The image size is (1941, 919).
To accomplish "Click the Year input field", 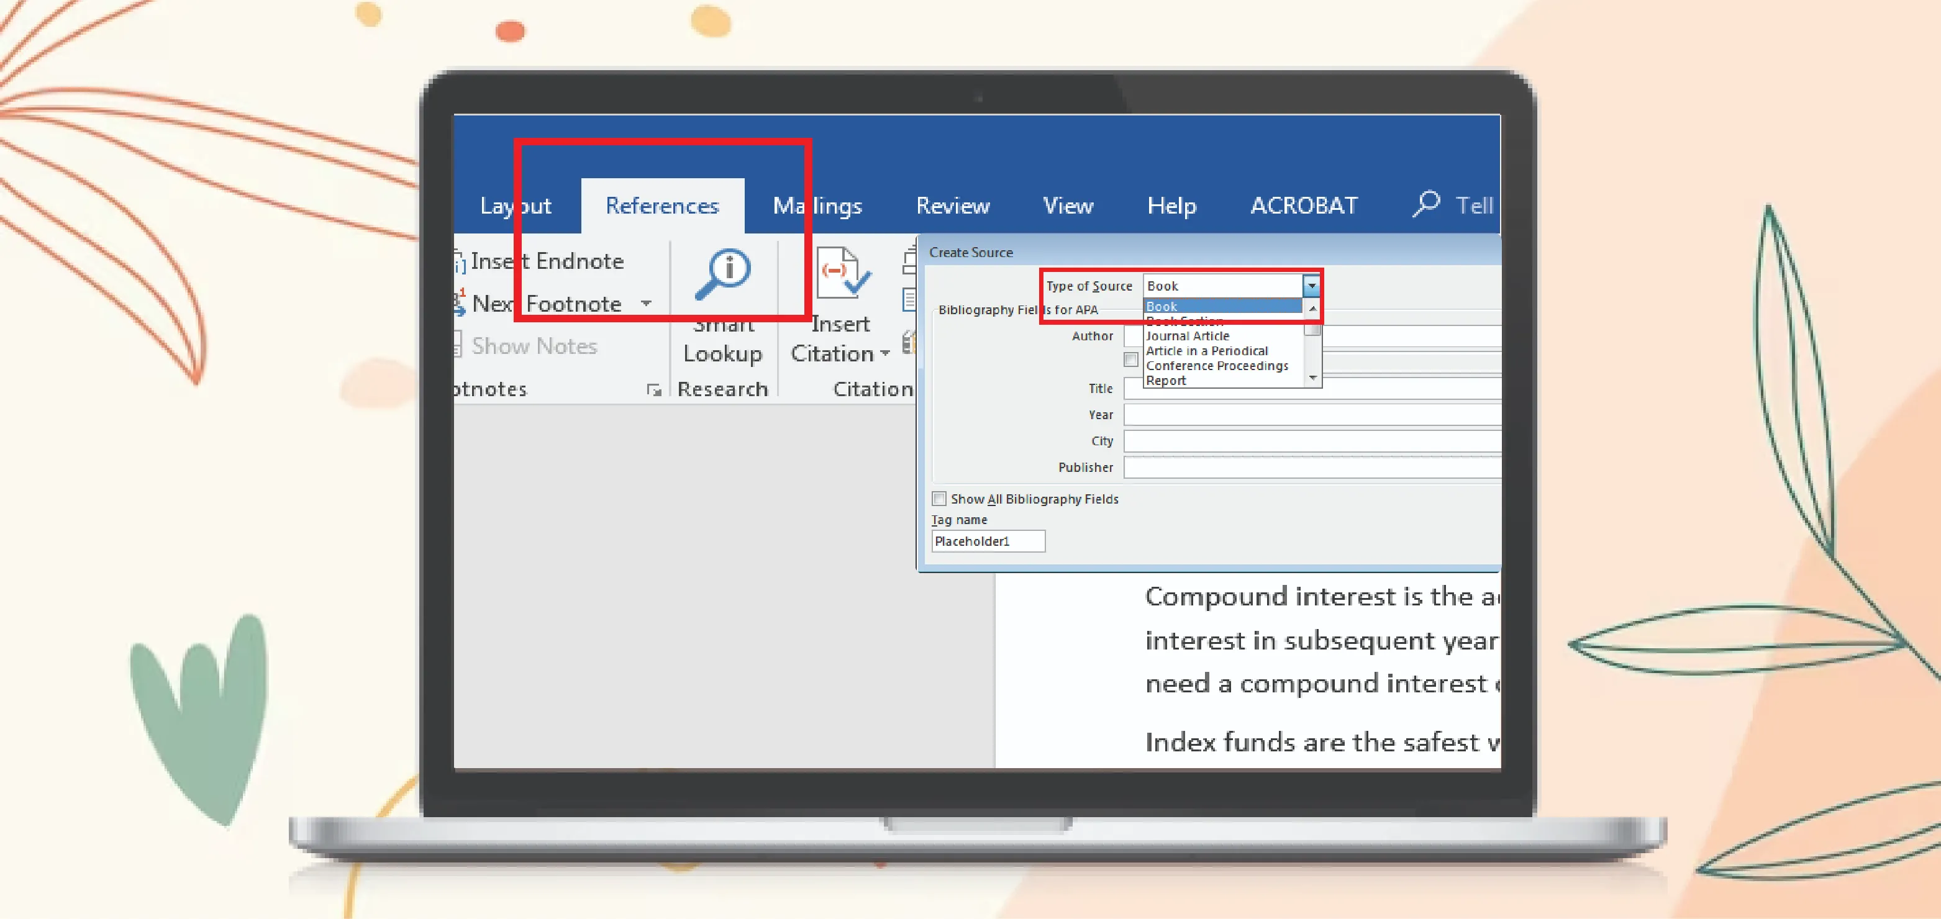I will (x=1311, y=415).
